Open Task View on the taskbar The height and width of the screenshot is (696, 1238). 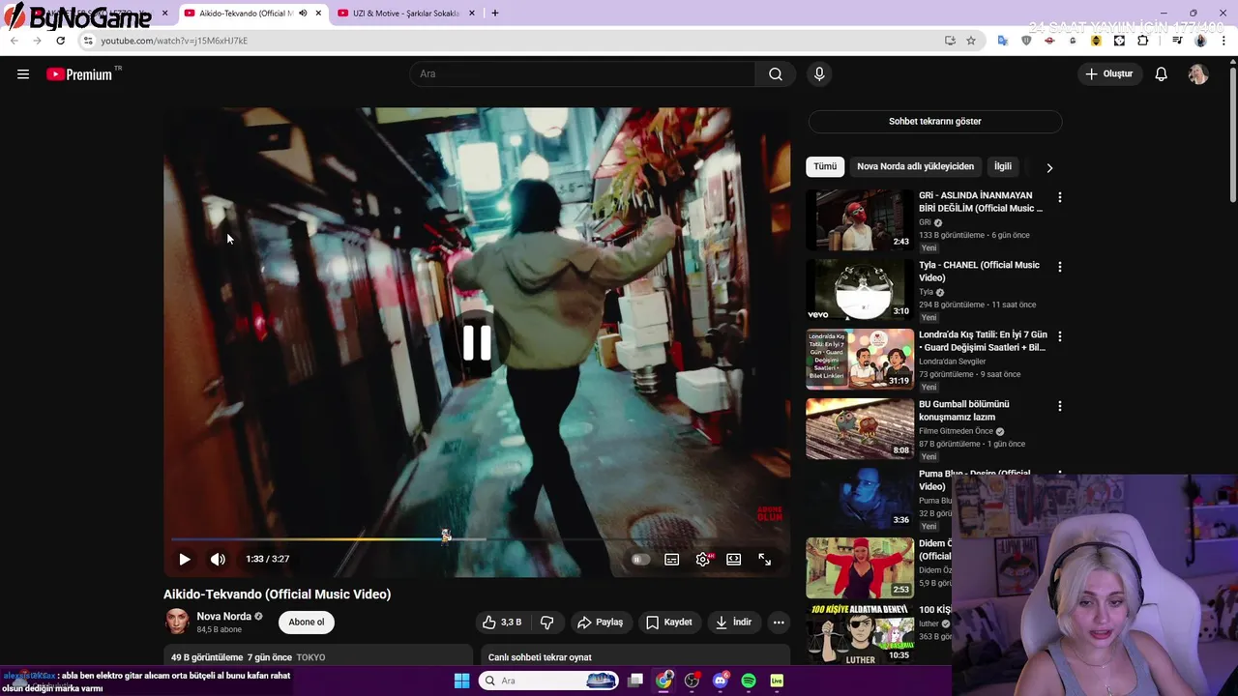(635, 681)
